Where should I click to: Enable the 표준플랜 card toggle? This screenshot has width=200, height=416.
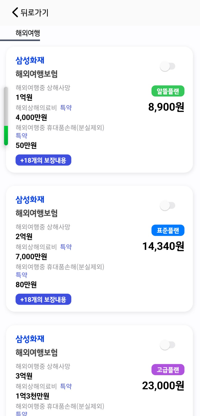pyautogui.click(x=167, y=206)
